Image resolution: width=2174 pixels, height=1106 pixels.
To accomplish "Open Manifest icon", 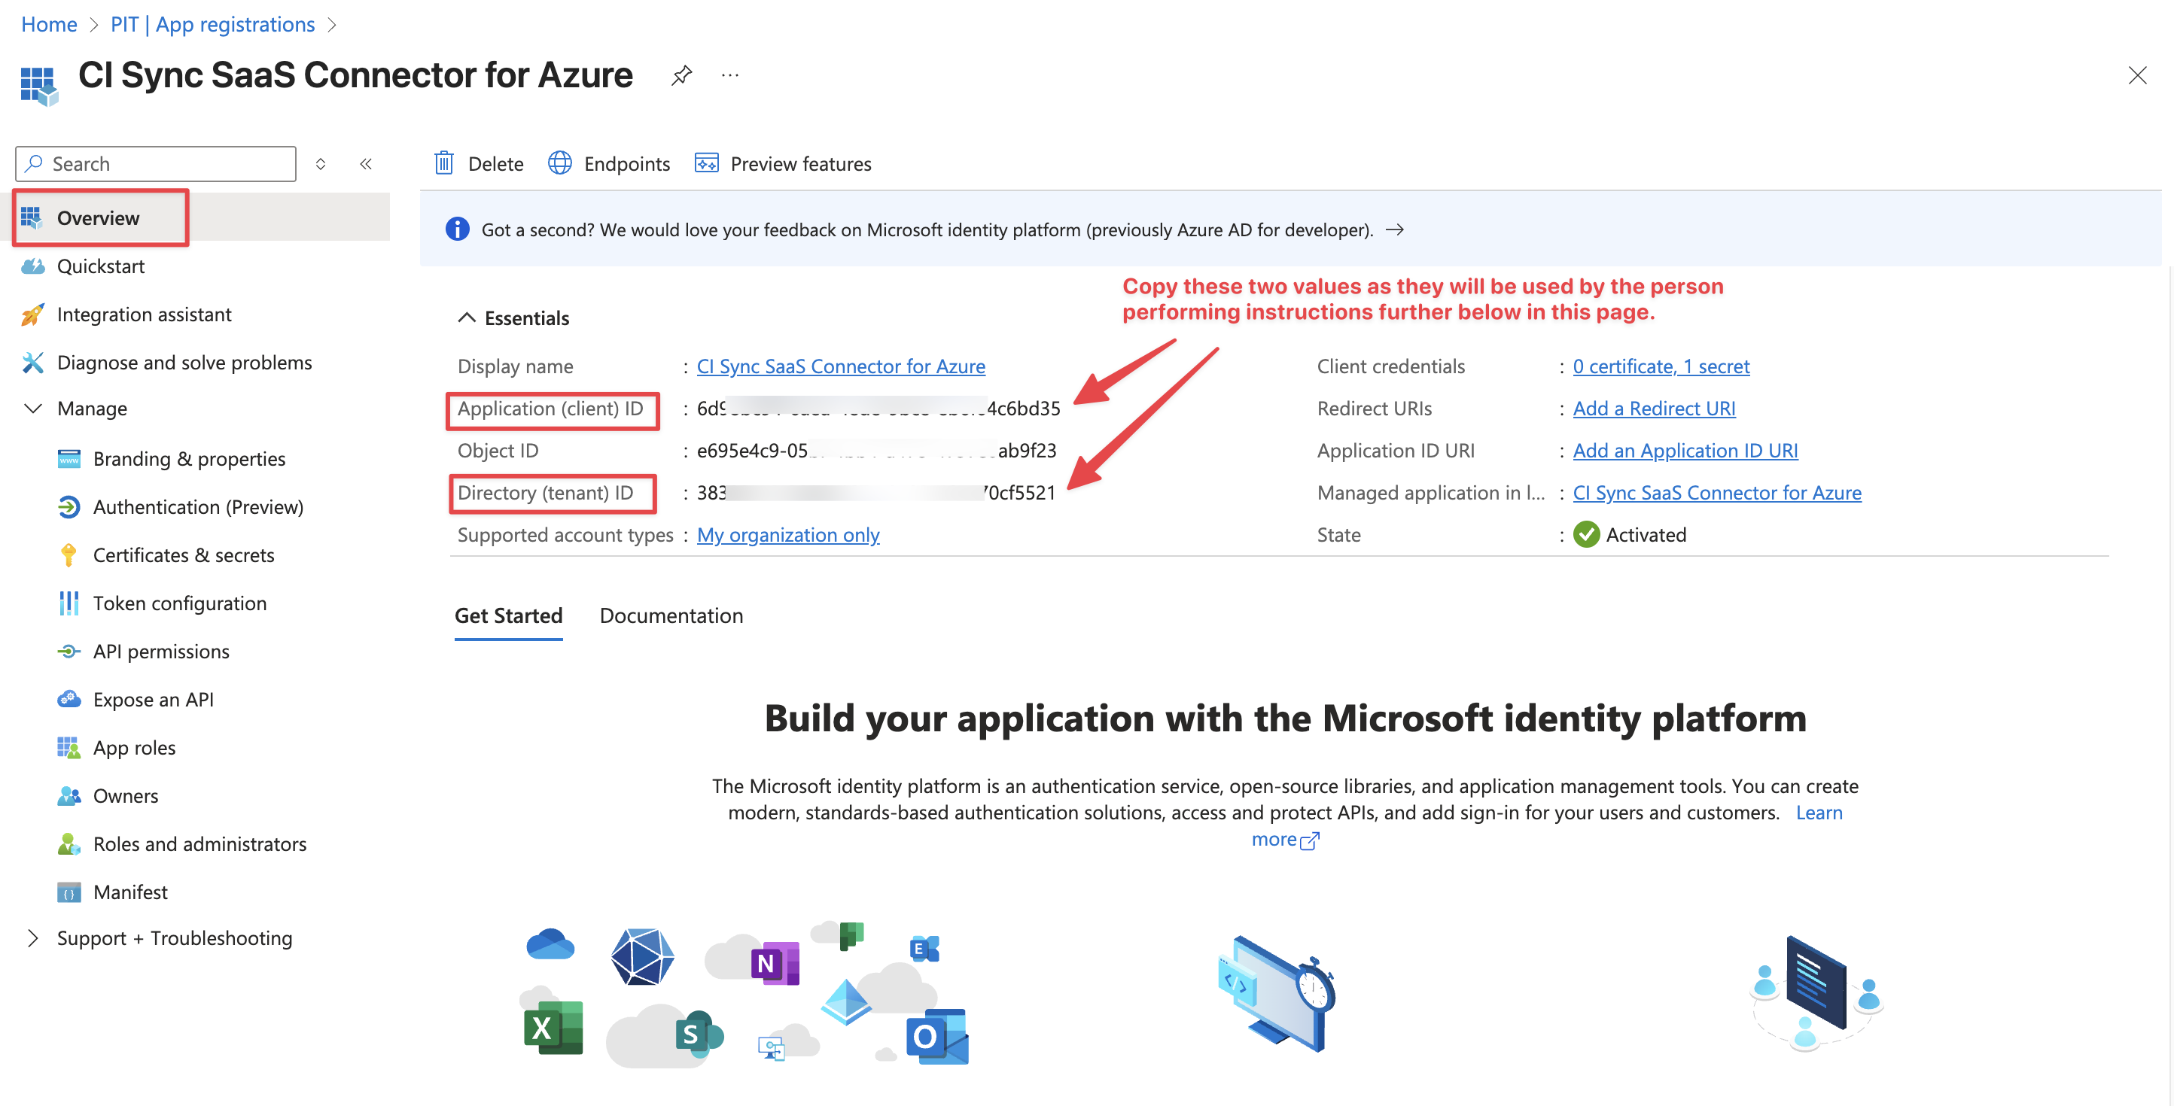I will click(x=69, y=892).
